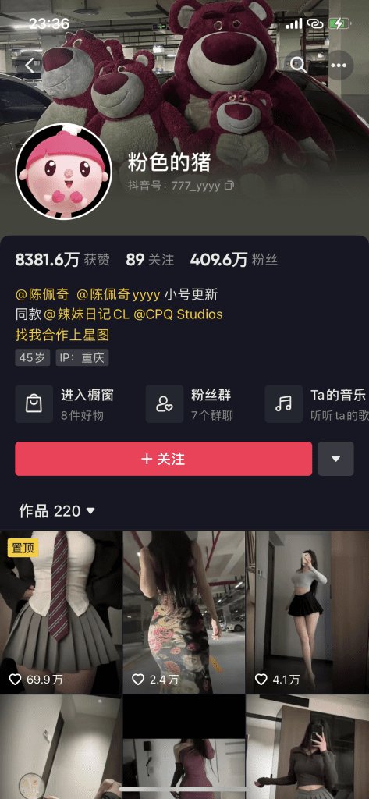Expand the 作品 220 sort dropdown

[90, 510]
